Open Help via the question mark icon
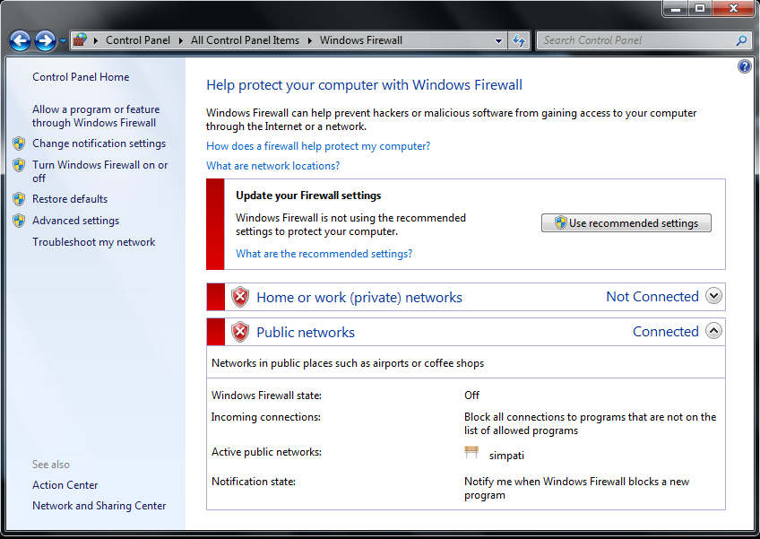The image size is (760, 539). [x=745, y=66]
